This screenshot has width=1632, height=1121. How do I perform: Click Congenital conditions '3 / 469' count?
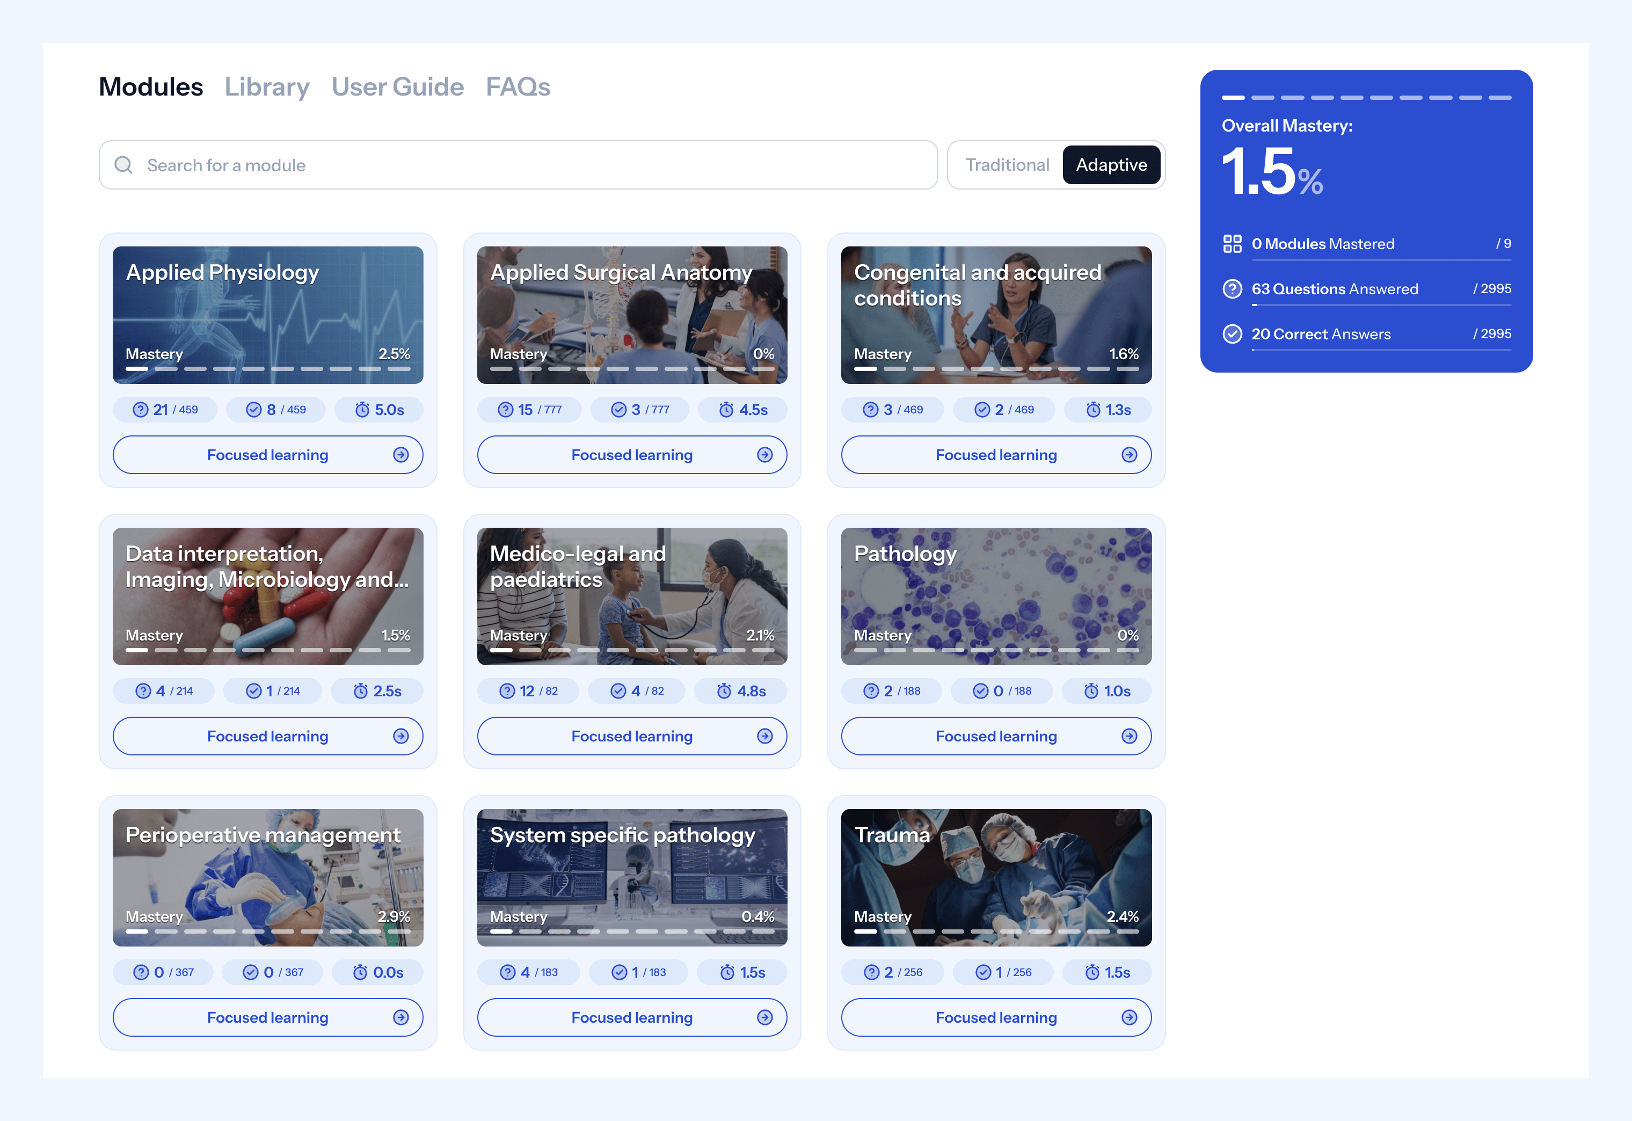click(x=903, y=410)
